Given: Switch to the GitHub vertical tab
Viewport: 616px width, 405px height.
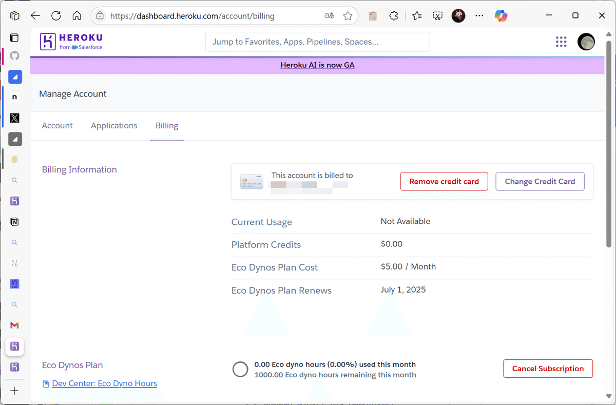Looking at the screenshot, I should click(14, 56).
